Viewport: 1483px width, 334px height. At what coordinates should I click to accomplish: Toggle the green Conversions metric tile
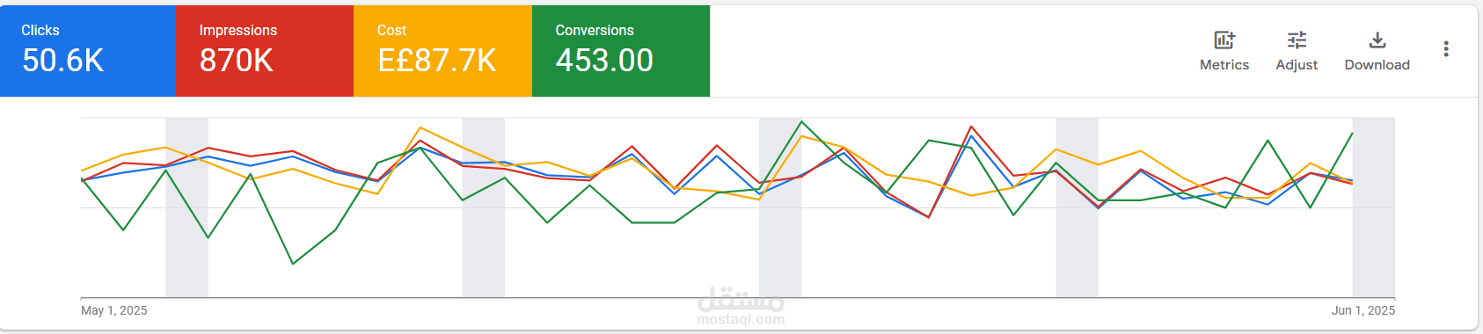pyautogui.click(x=621, y=51)
